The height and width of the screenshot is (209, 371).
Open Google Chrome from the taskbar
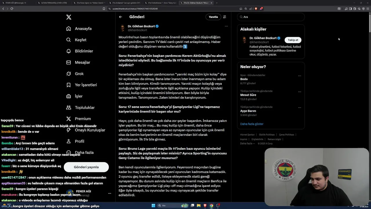click(x=211, y=206)
